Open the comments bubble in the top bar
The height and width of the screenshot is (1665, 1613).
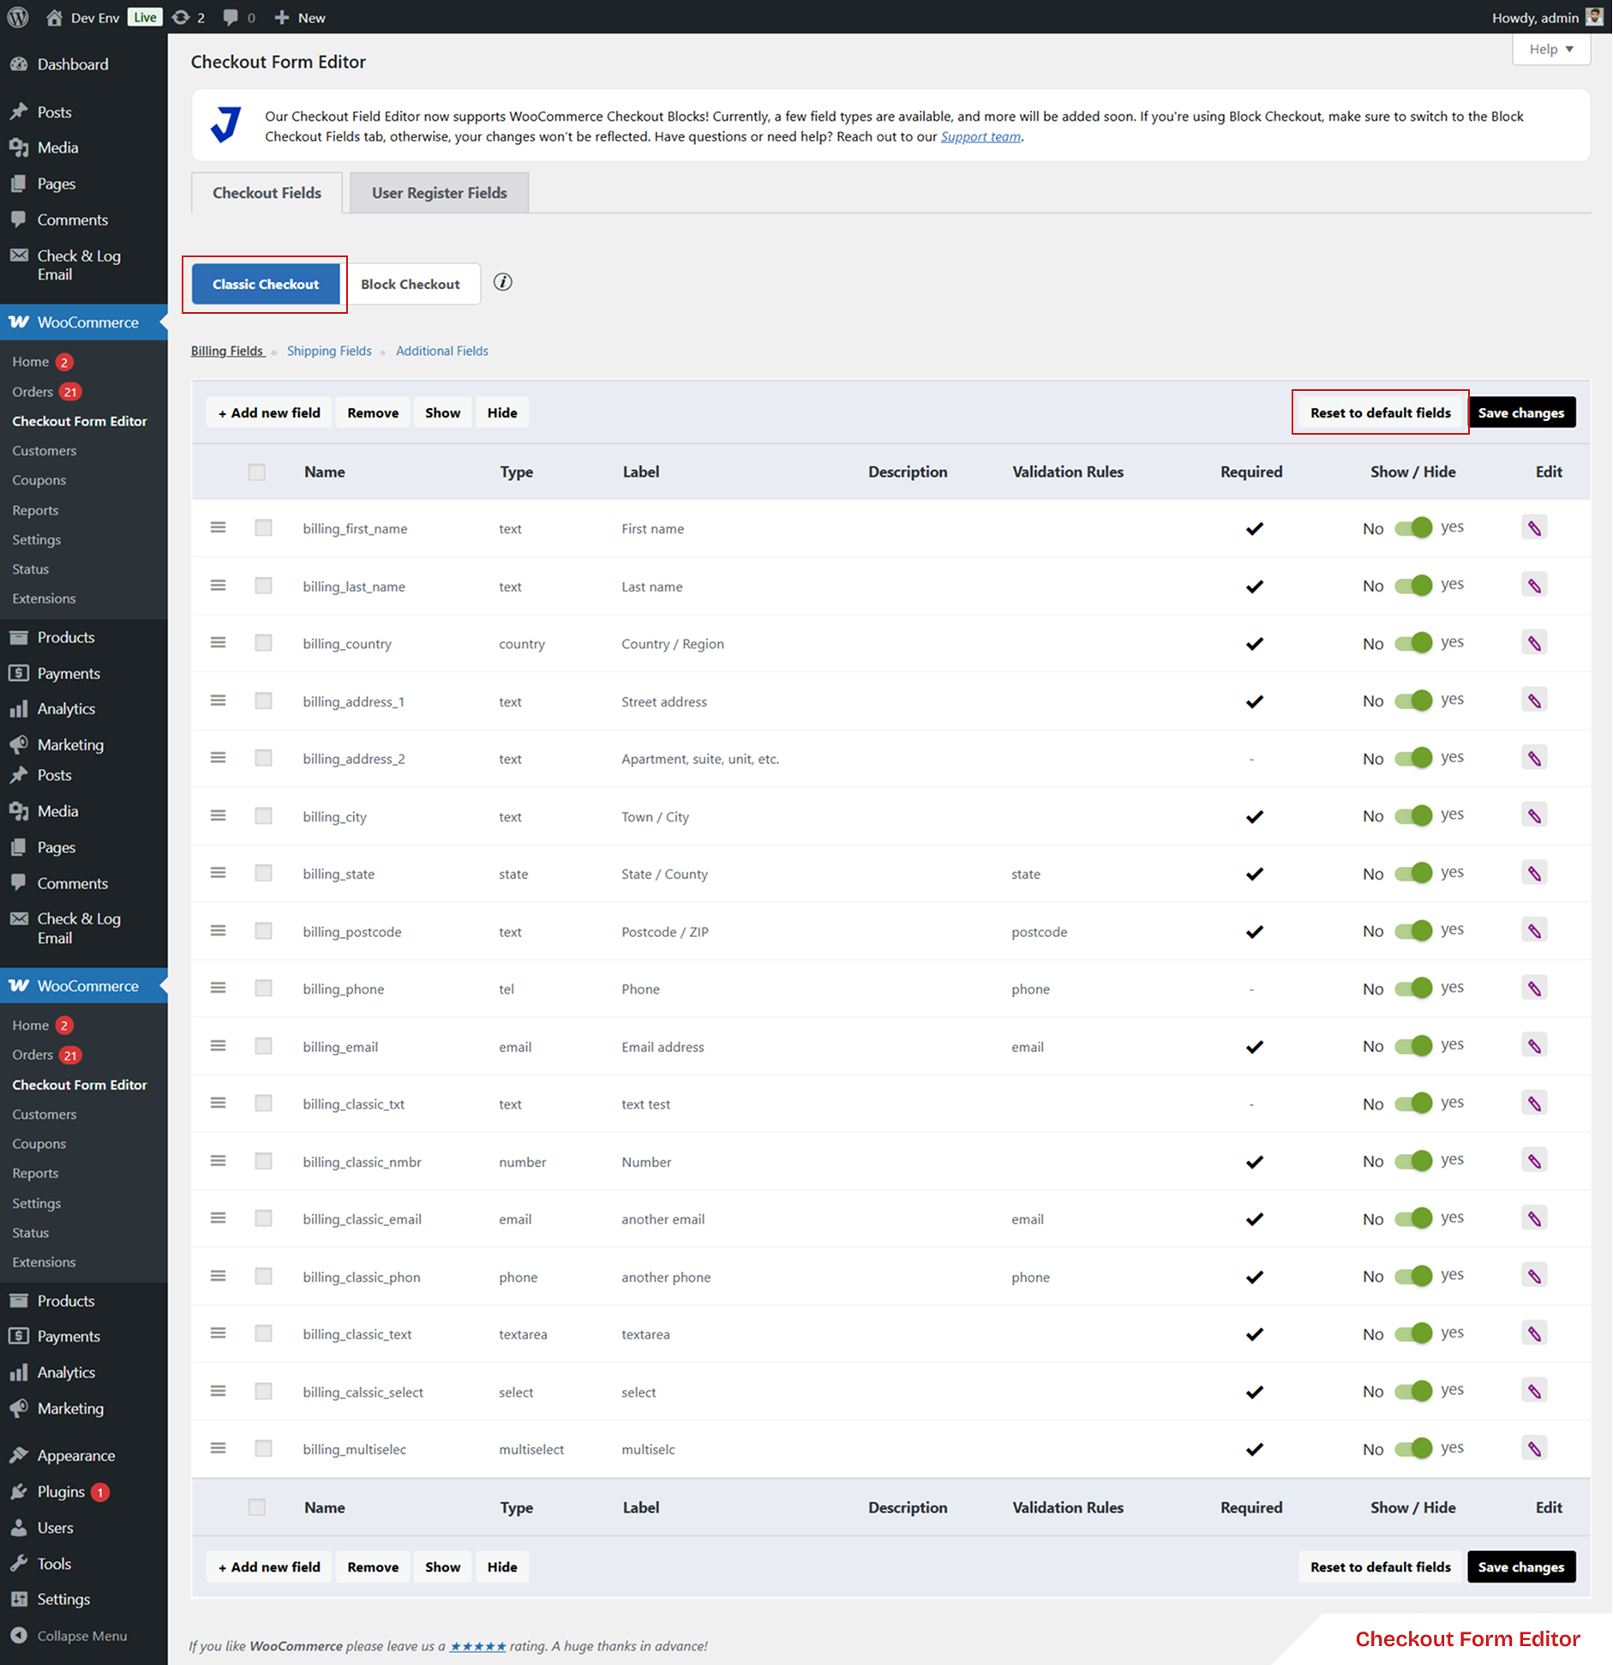(229, 16)
